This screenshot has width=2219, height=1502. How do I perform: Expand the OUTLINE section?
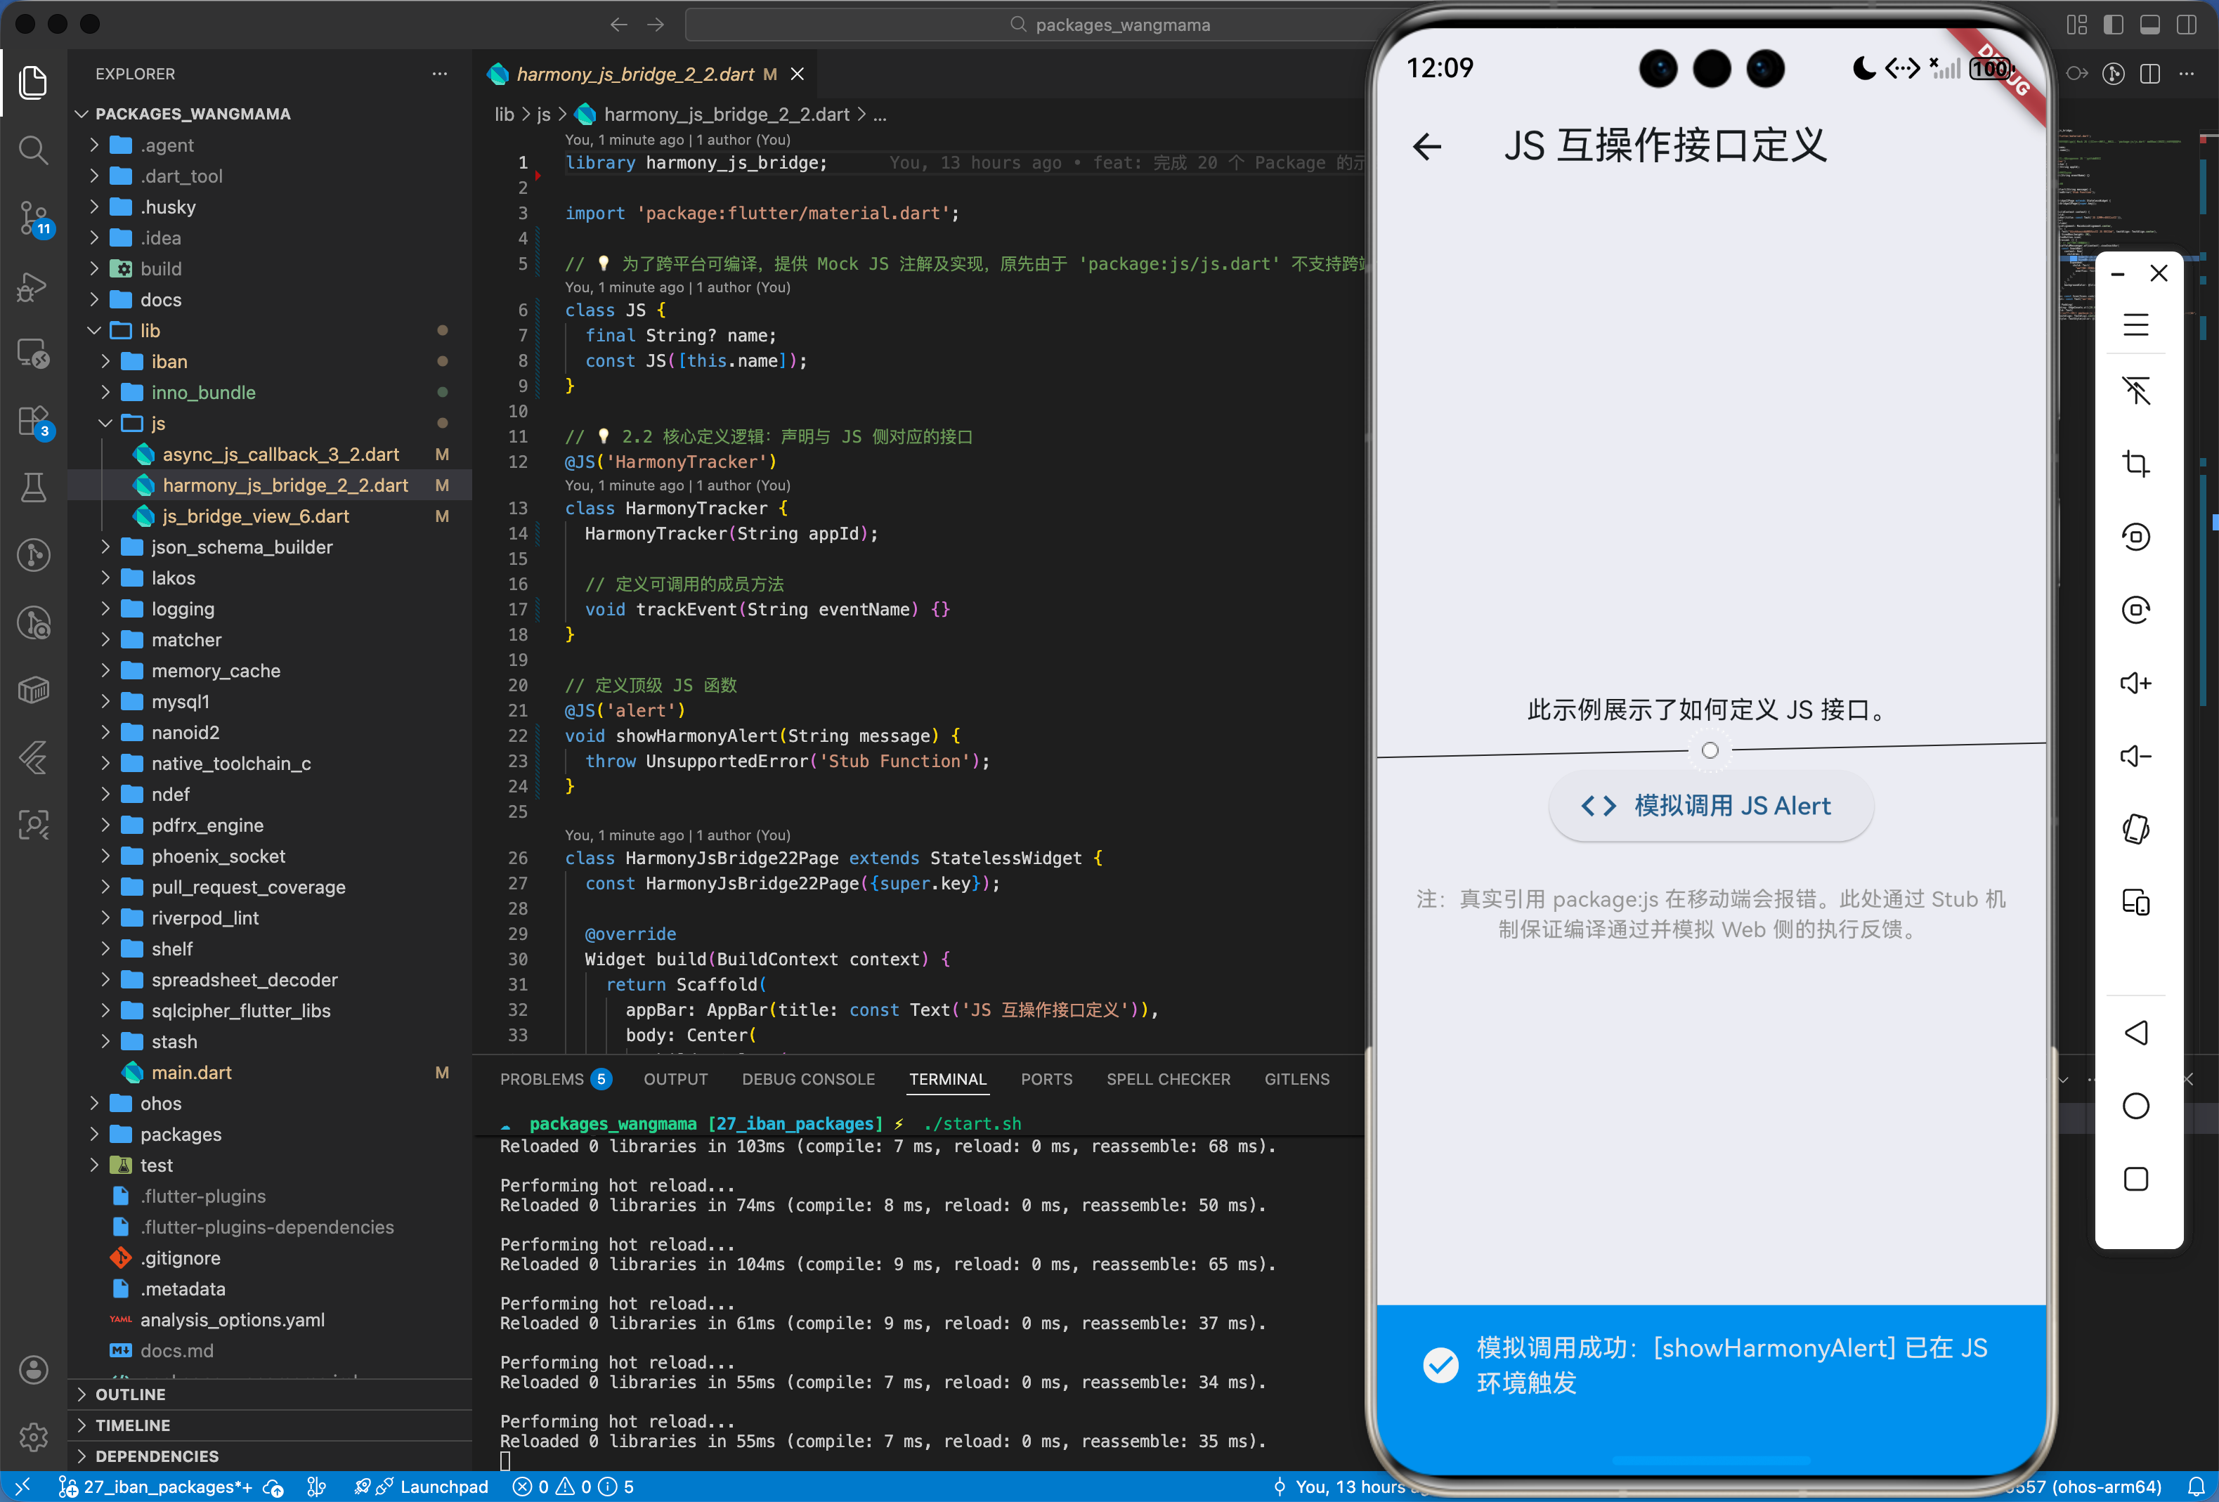pyautogui.click(x=131, y=1394)
